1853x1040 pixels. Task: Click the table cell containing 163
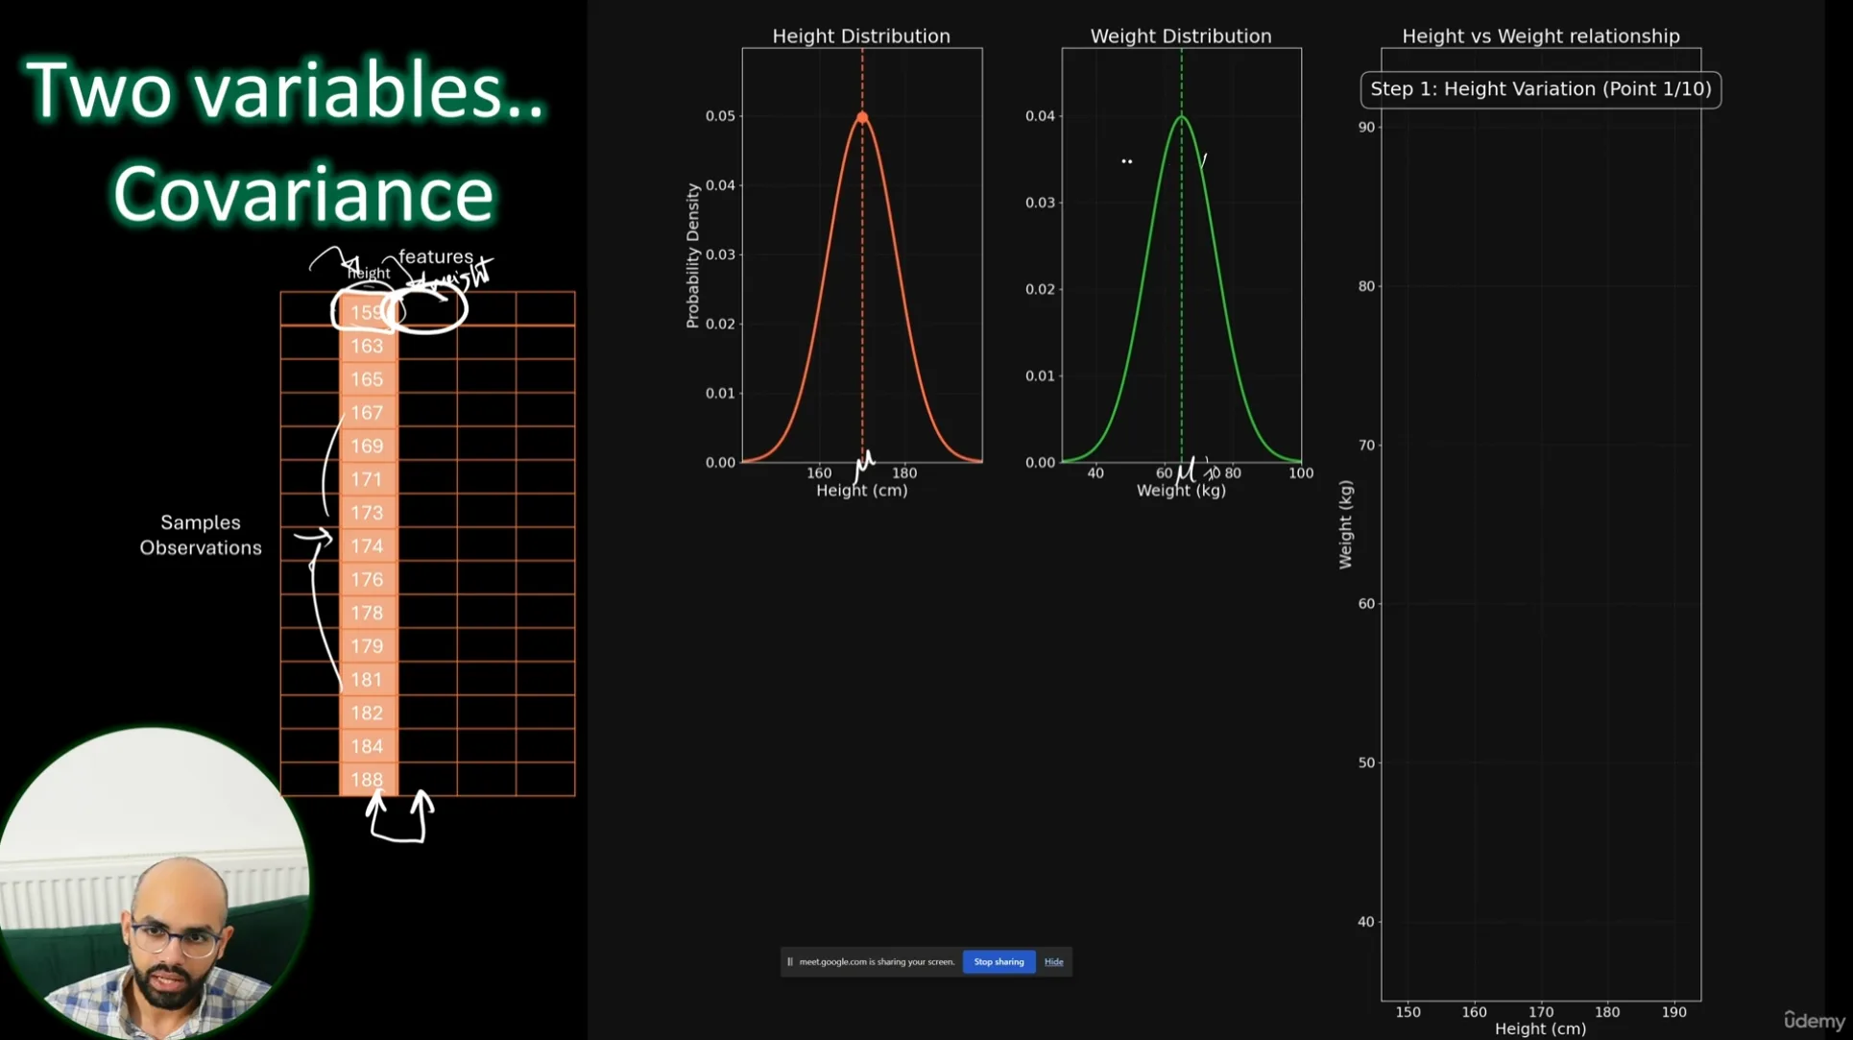[x=368, y=346]
